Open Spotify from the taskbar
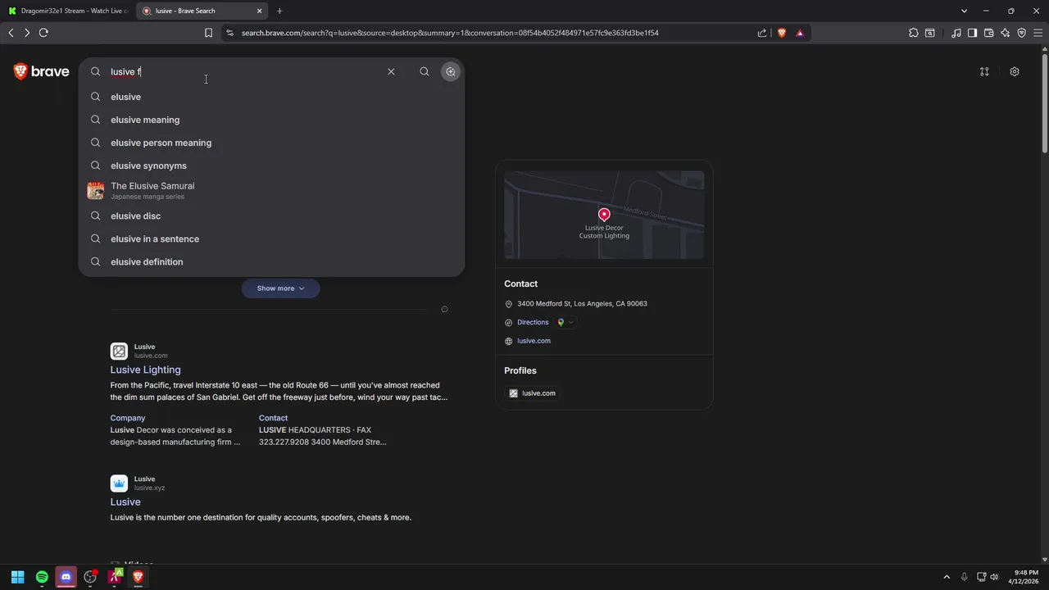1049x590 pixels. (42, 577)
